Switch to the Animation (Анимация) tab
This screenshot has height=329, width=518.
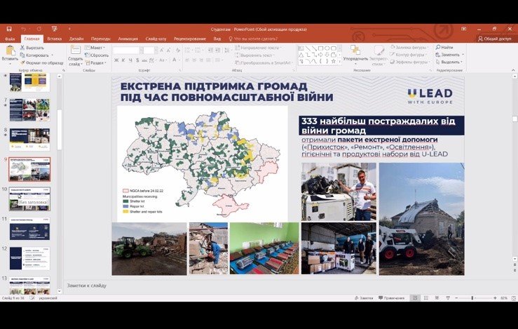(128, 39)
